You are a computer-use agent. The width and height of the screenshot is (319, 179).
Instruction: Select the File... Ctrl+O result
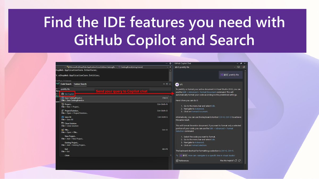115,131
